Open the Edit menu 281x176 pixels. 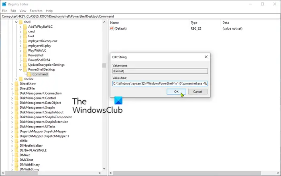pyautogui.click(x=13, y=11)
